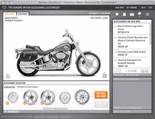Open Disclaimers link in footer
Screen dimensions: 155x119
coord(65,117)
